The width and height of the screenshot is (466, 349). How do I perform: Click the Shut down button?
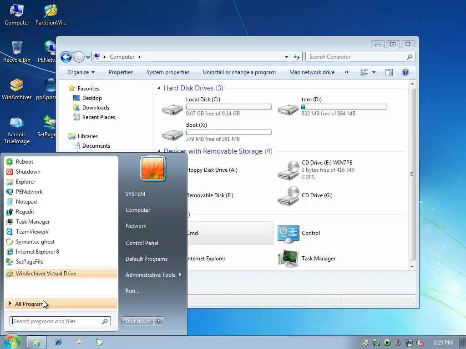[x=137, y=321]
